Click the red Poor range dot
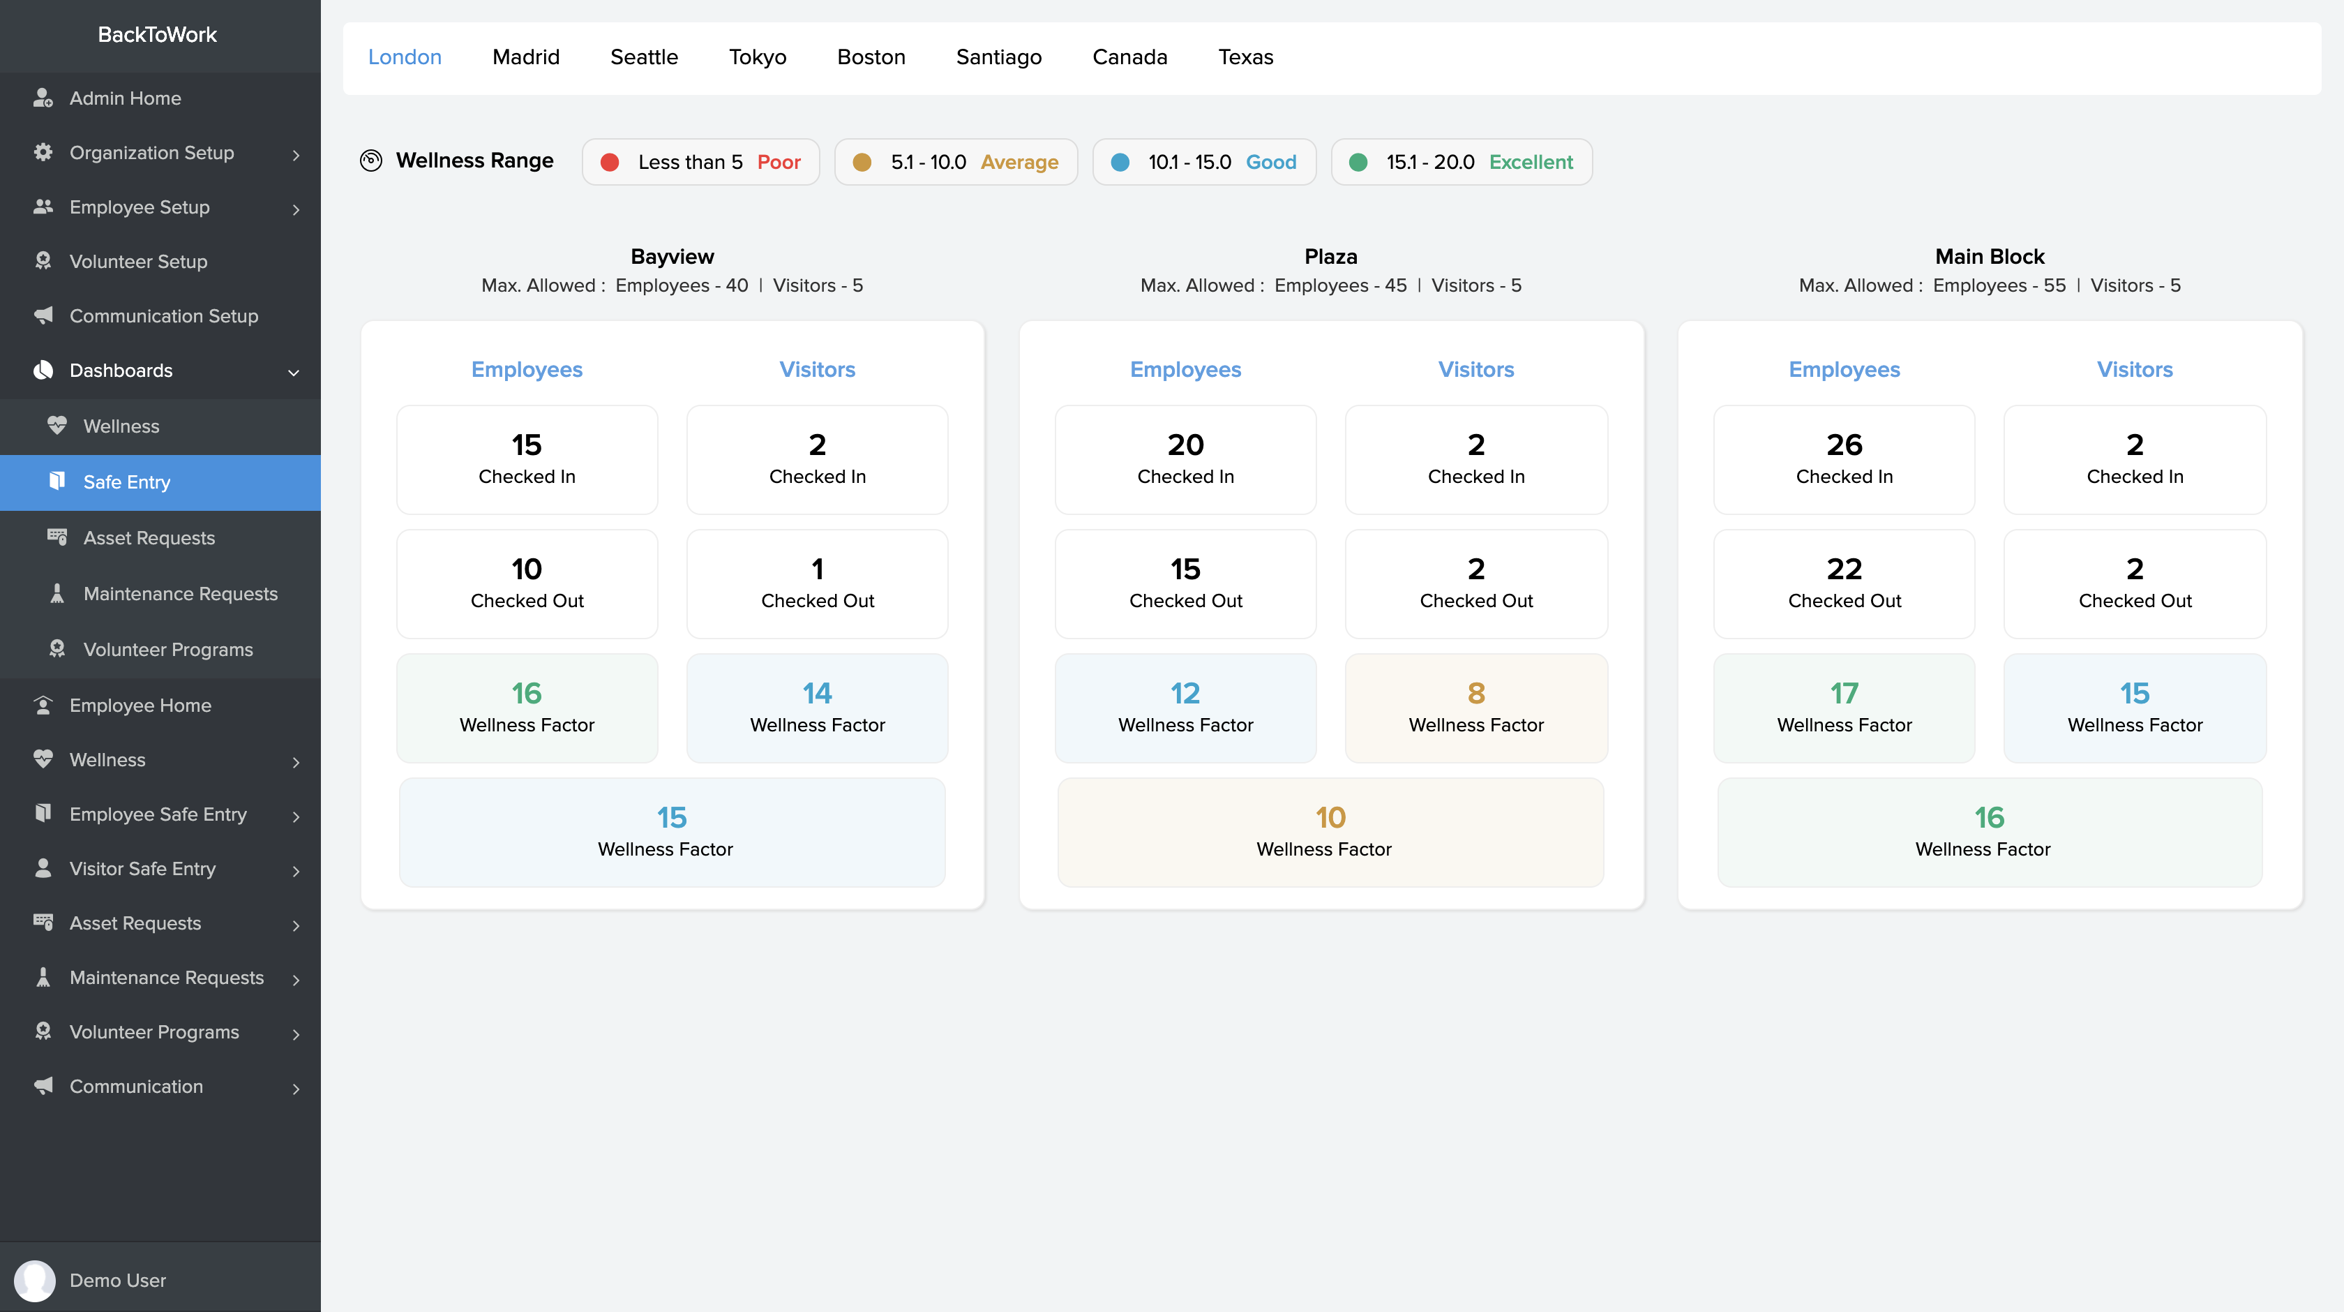This screenshot has width=2344, height=1312. click(610, 162)
